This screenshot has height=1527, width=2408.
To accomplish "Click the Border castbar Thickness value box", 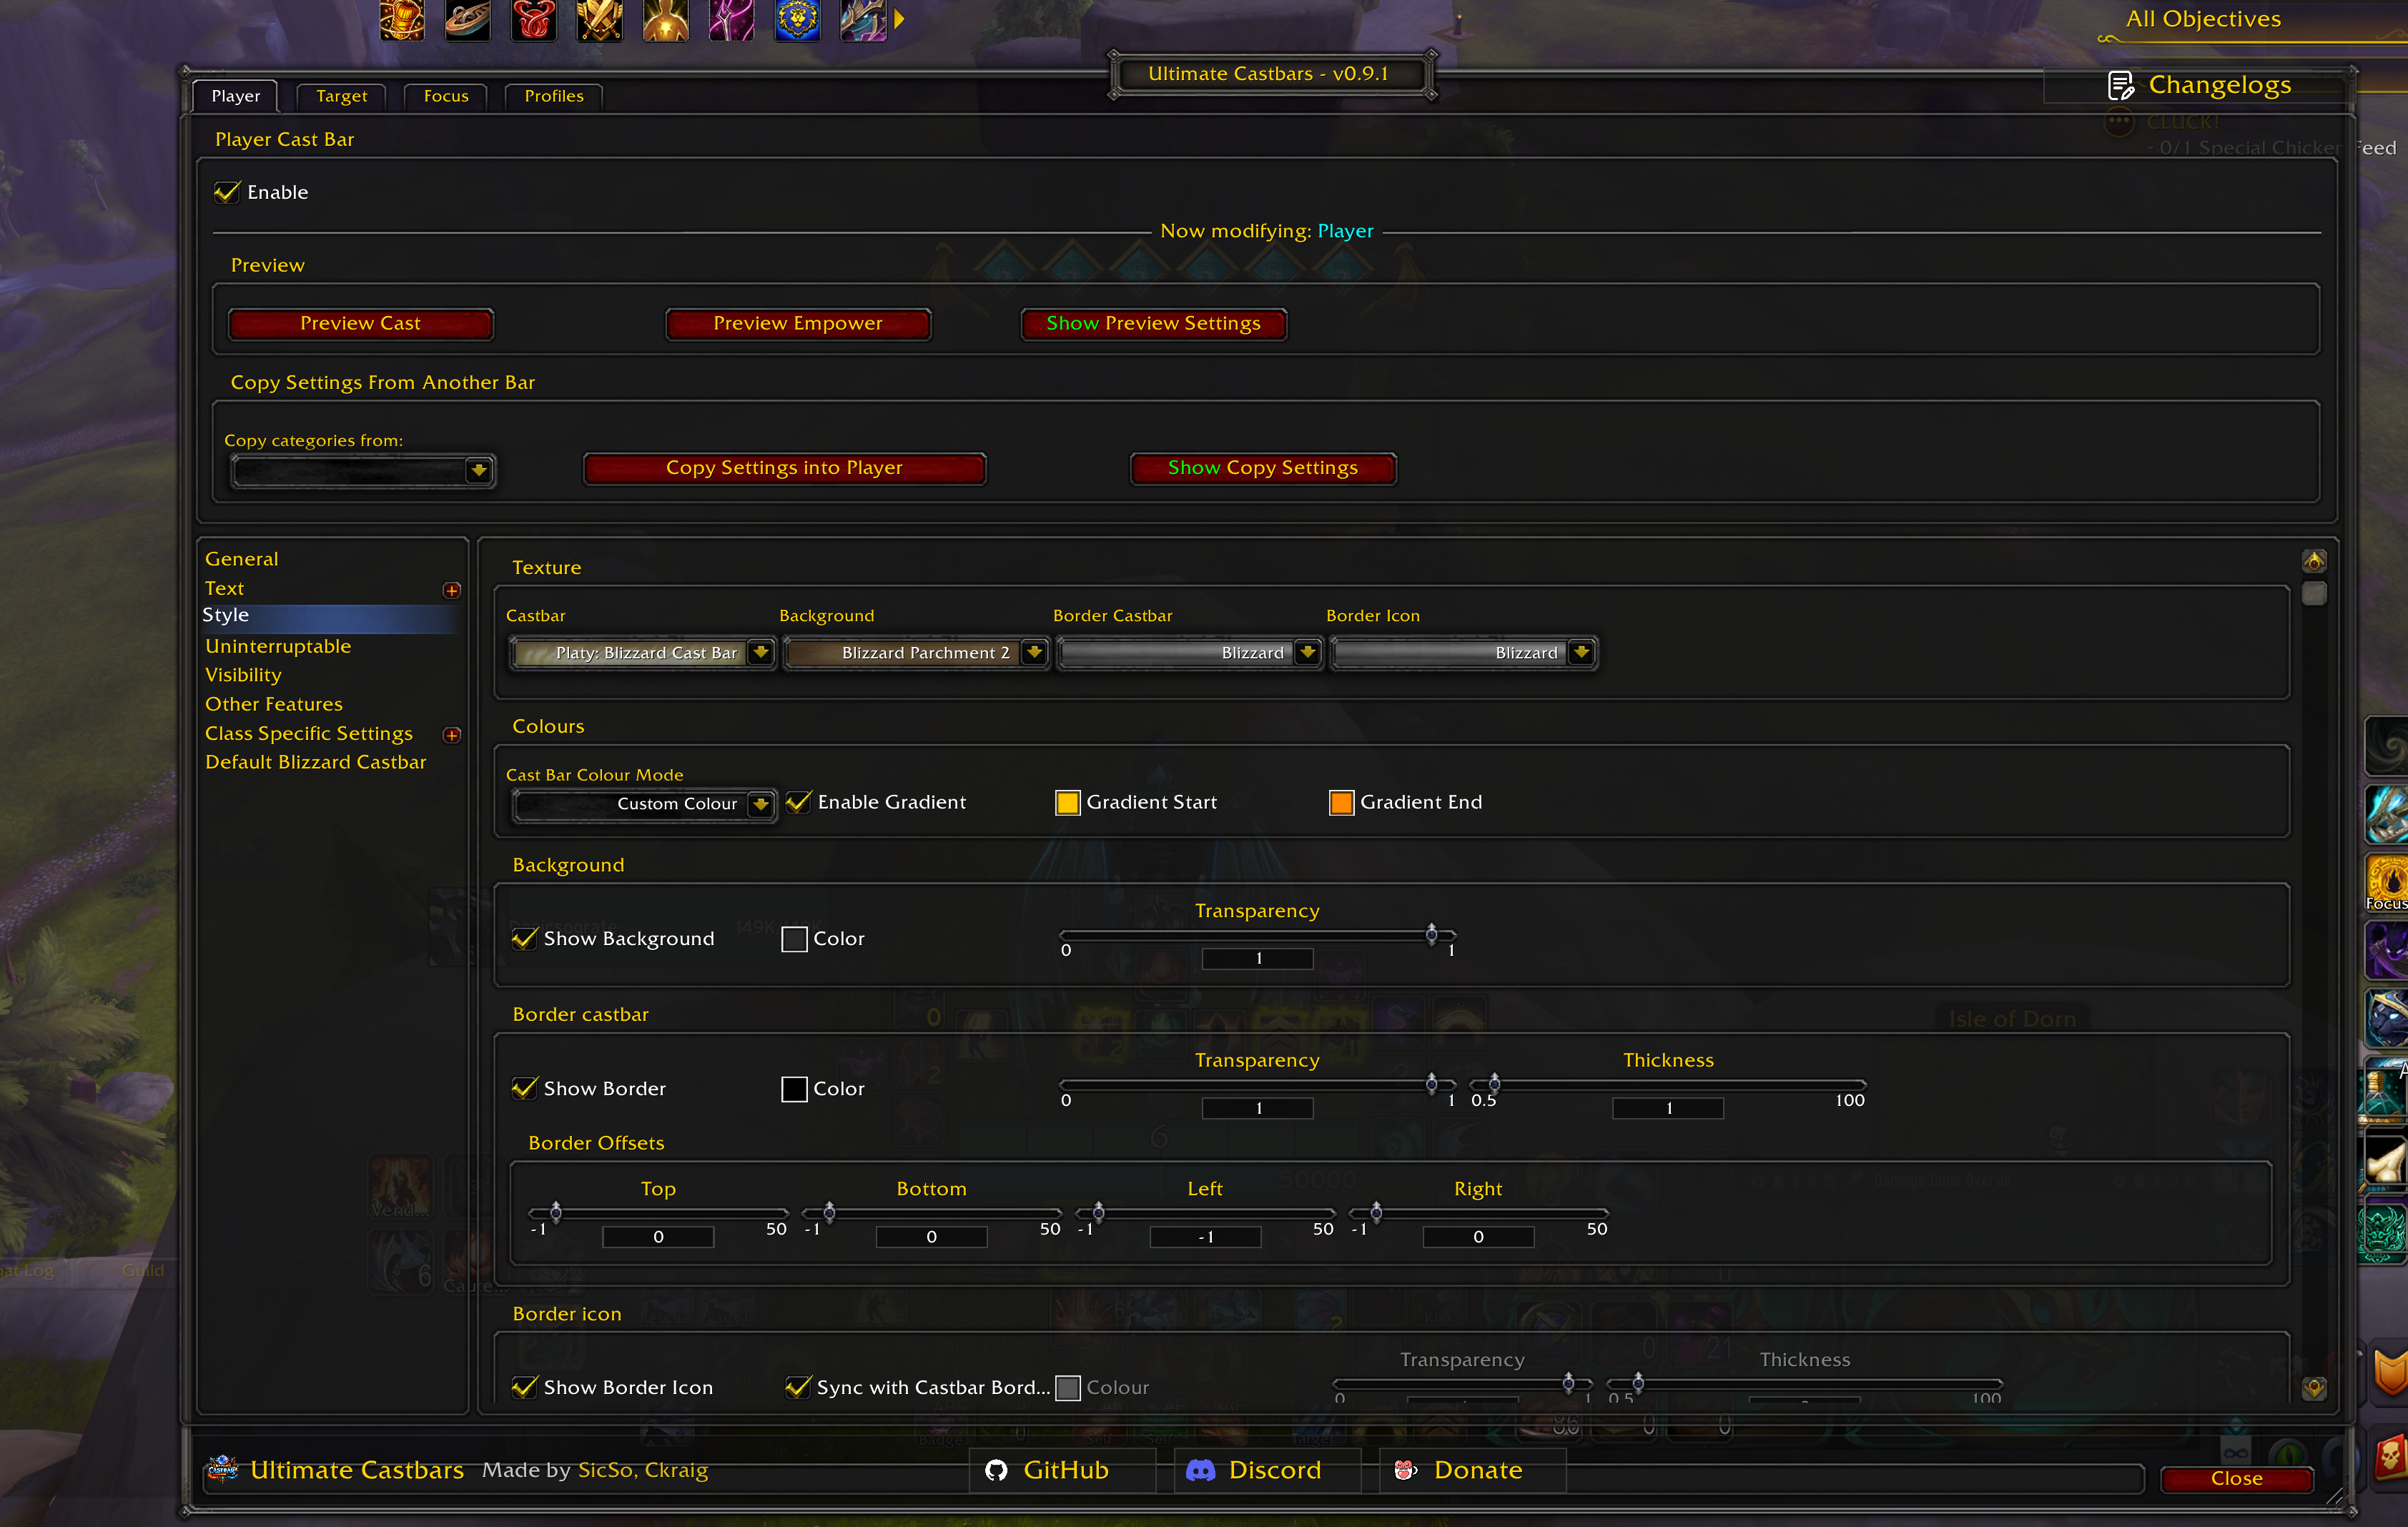I will [x=1668, y=1108].
